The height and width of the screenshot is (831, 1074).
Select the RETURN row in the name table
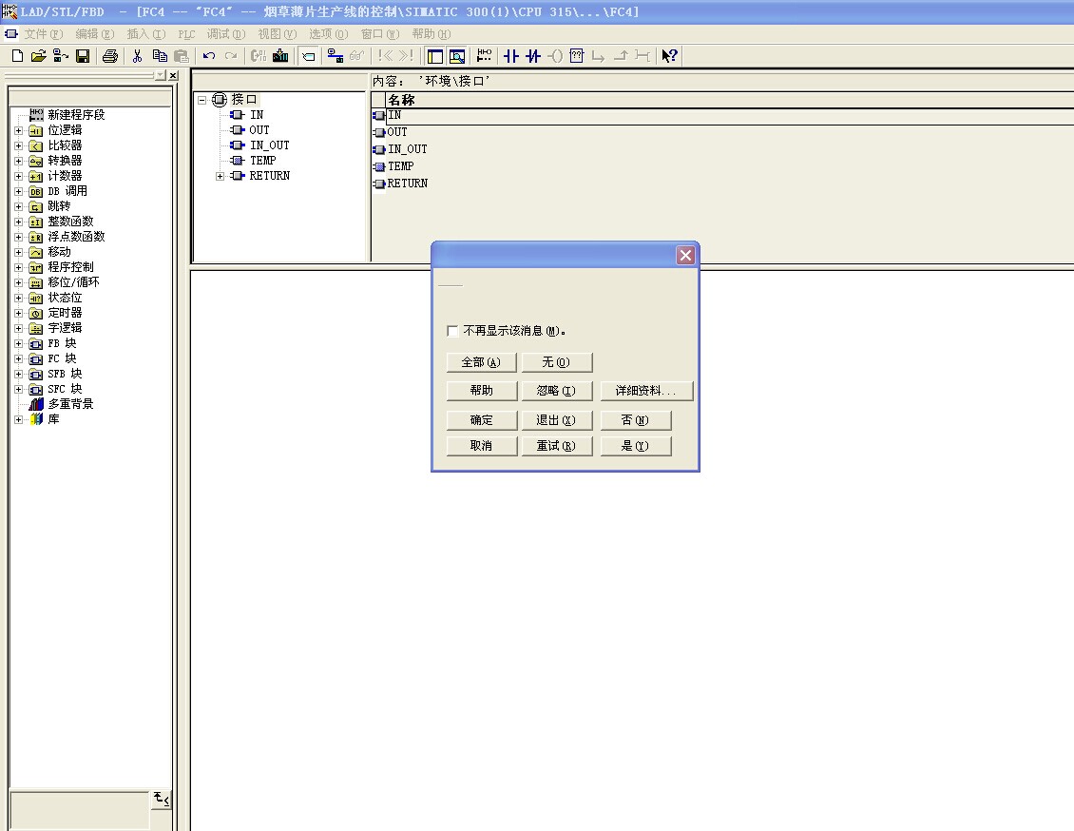tap(723, 184)
